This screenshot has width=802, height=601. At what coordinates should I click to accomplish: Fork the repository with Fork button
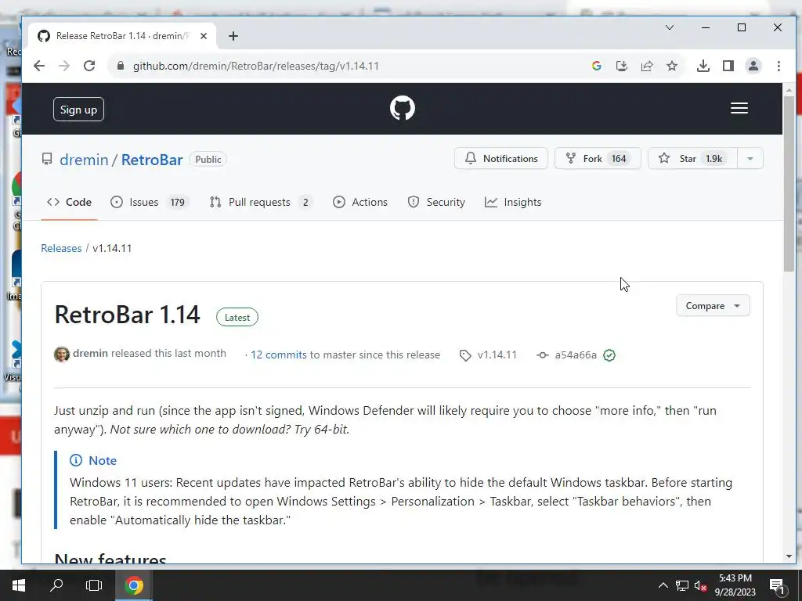598,158
